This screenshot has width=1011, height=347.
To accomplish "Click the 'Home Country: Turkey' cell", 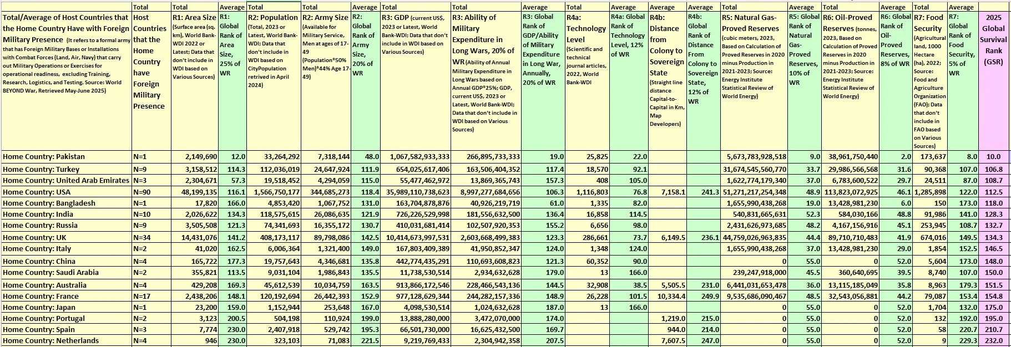I will pos(66,169).
